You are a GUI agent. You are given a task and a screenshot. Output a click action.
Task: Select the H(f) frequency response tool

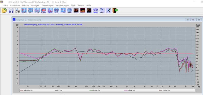coord(30,10)
